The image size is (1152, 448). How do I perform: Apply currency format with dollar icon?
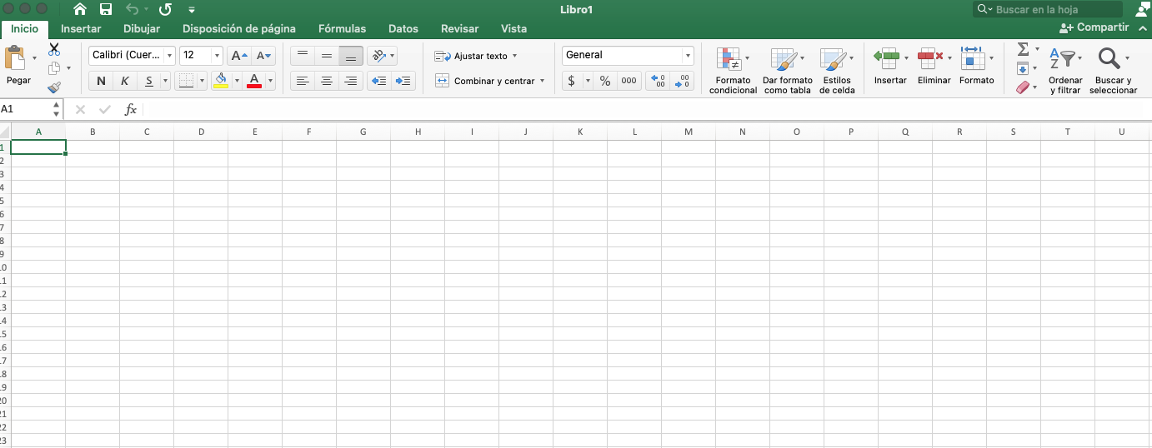[571, 81]
